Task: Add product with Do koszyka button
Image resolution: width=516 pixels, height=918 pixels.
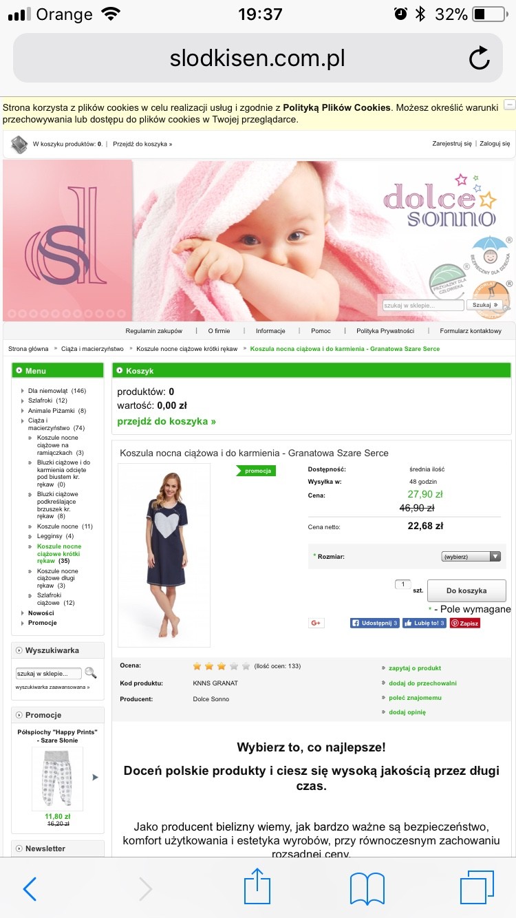Action: click(x=466, y=590)
